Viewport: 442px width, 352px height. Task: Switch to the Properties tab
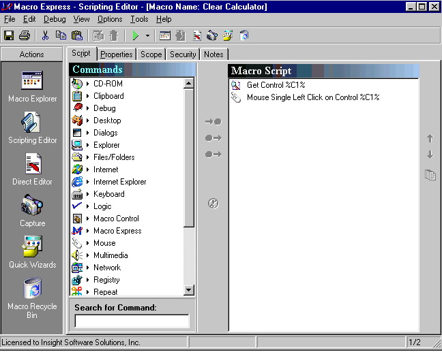[117, 54]
